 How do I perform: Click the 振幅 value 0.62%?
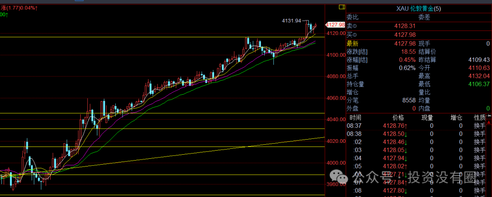(407, 68)
